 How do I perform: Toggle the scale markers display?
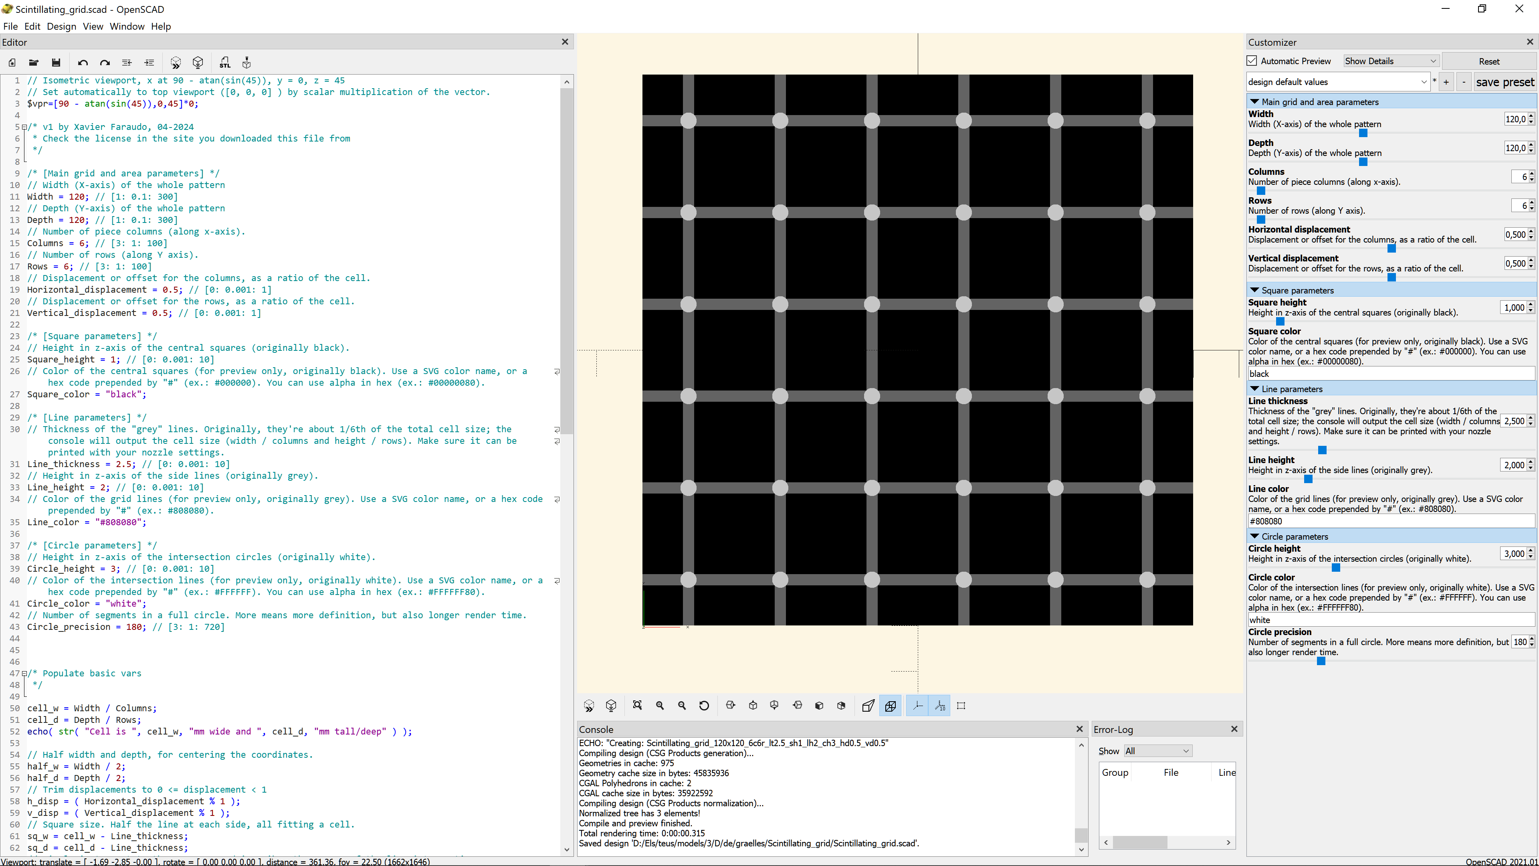click(x=940, y=706)
